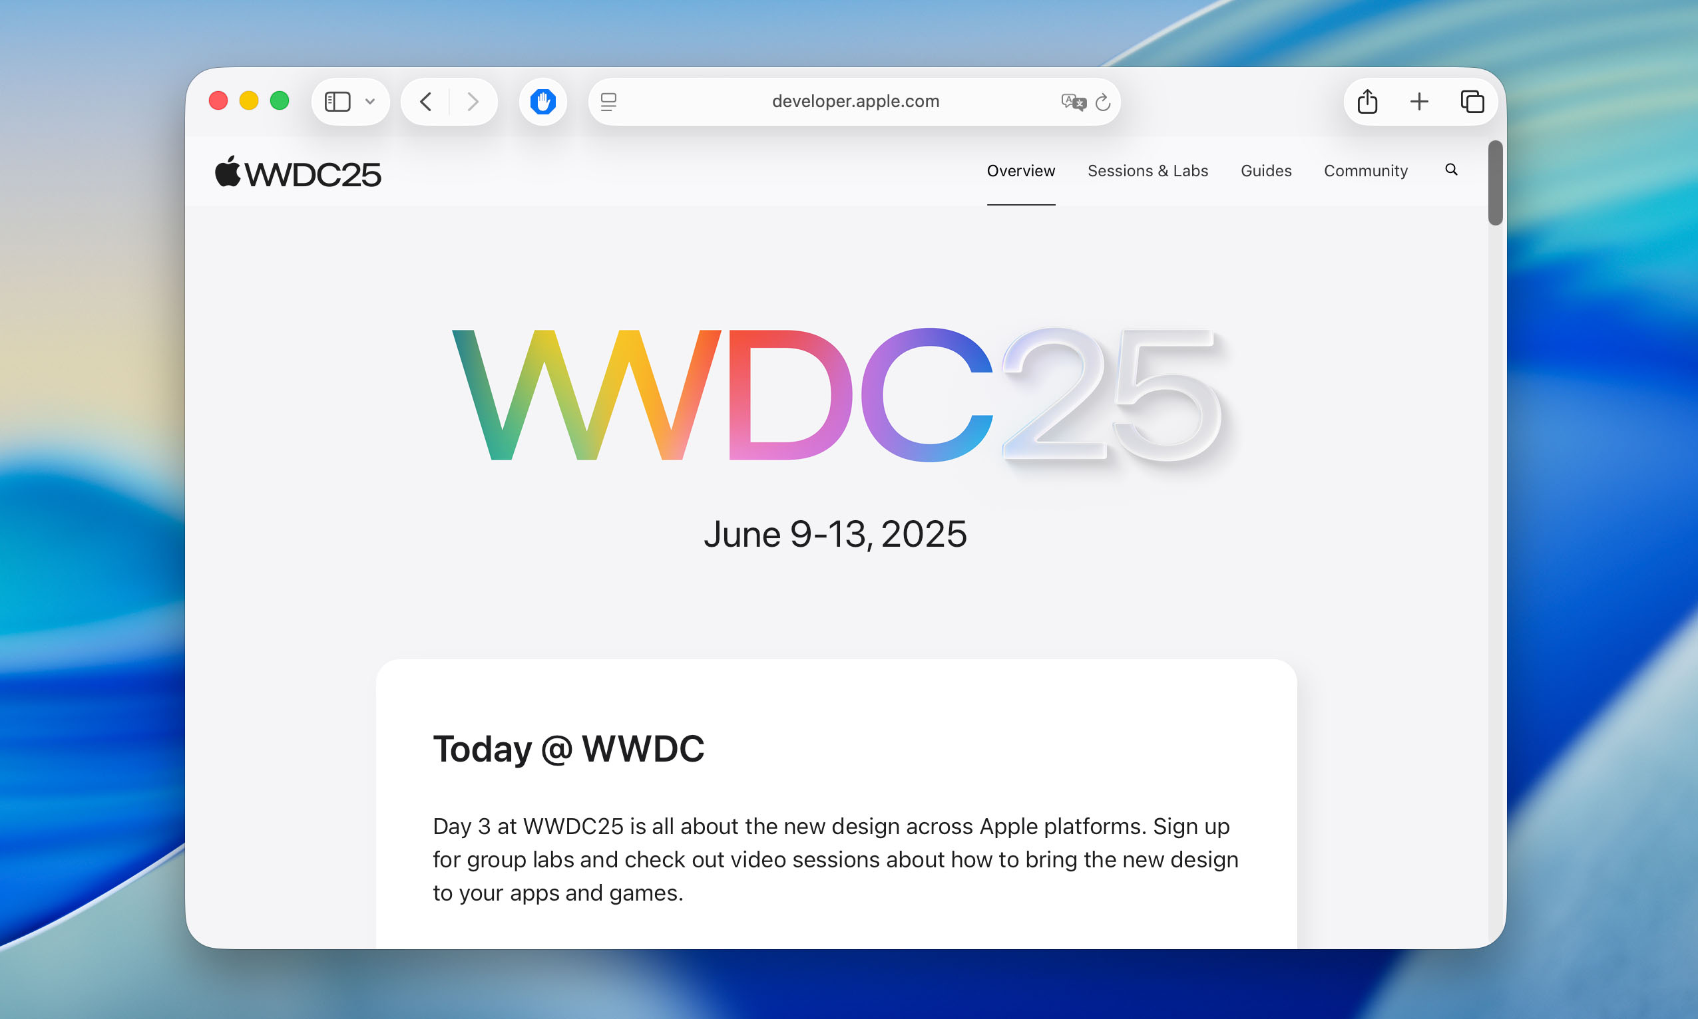The width and height of the screenshot is (1698, 1019).
Task: Share this page via the Share icon
Action: (x=1367, y=102)
